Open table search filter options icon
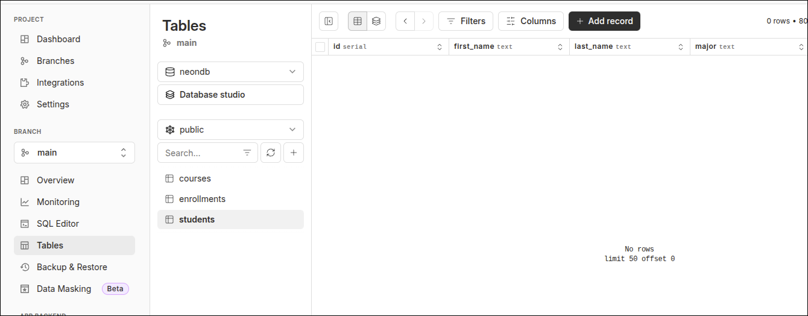The width and height of the screenshot is (808, 316). click(247, 153)
